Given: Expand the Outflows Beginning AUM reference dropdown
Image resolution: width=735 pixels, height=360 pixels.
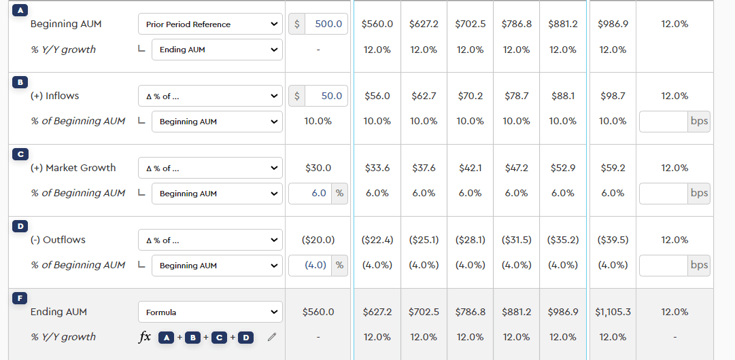Looking at the screenshot, I should (217, 266).
